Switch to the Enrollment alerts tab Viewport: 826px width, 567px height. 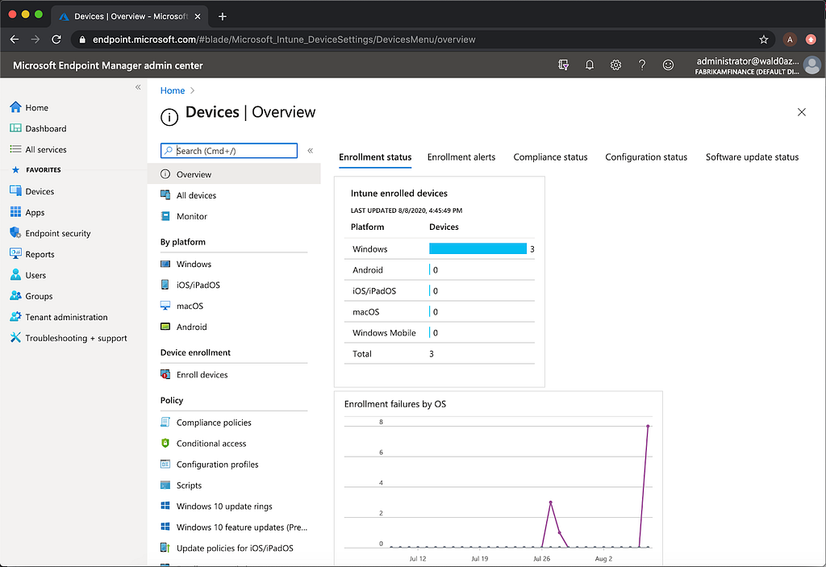click(x=461, y=157)
